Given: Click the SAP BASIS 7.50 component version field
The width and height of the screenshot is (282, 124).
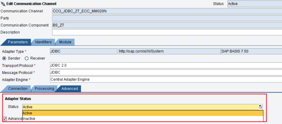Looking at the screenshot, I should [251, 51].
